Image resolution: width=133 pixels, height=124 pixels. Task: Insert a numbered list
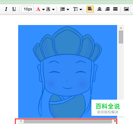(x=62, y=9)
